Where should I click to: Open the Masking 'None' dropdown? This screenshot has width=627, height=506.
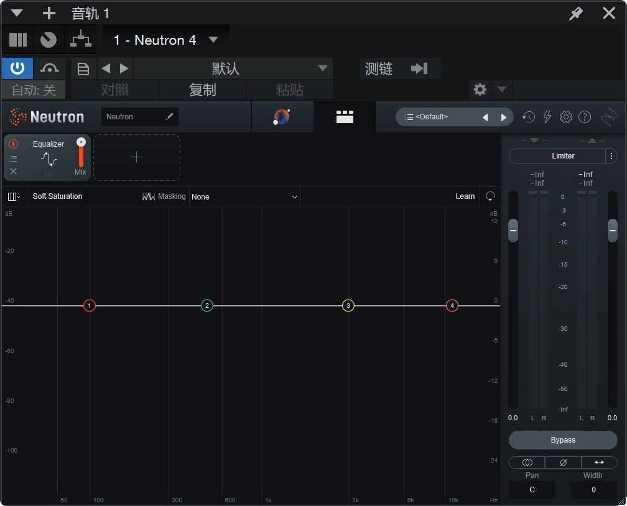coord(244,196)
